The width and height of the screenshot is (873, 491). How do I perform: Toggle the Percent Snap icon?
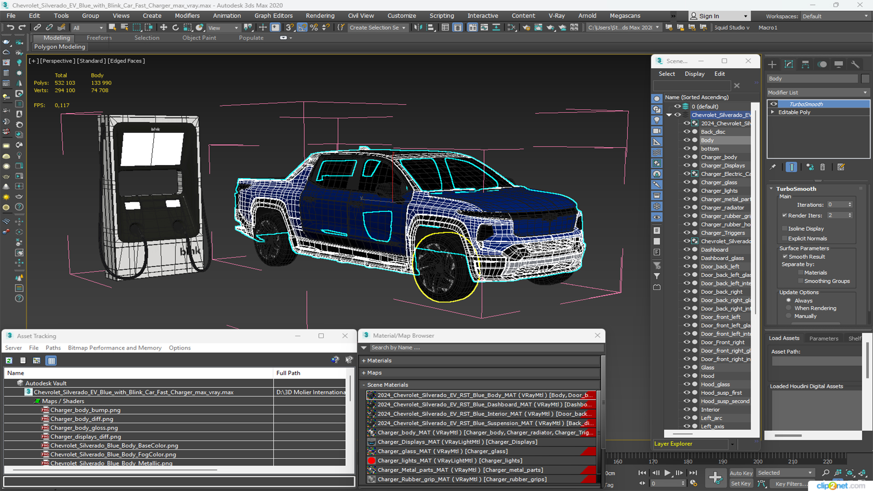pyautogui.click(x=314, y=27)
